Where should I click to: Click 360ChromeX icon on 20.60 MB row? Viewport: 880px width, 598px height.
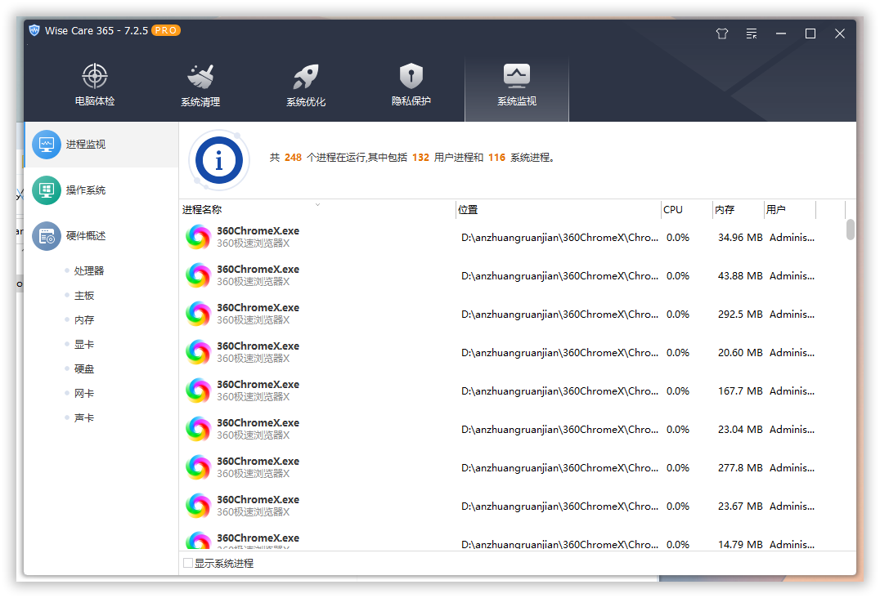point(198,353)
